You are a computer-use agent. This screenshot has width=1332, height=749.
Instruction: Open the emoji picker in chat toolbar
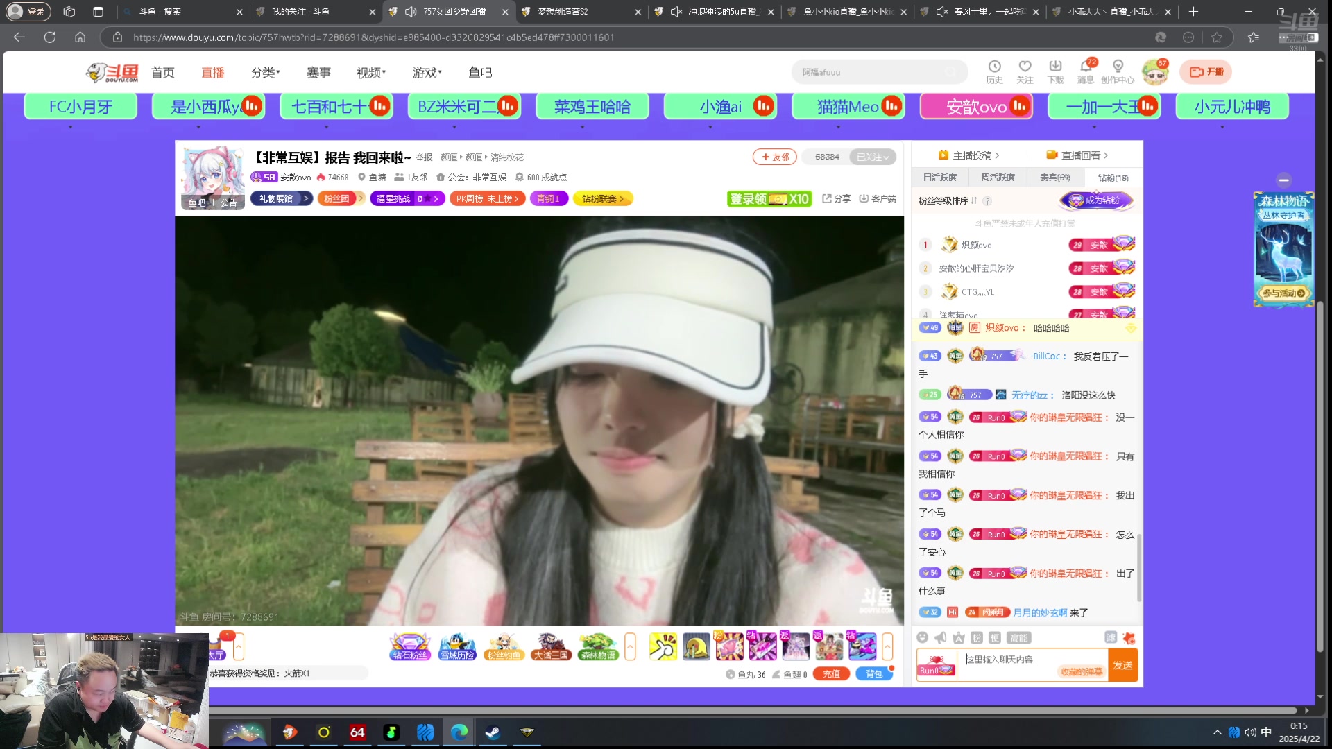tap(922, 638)
